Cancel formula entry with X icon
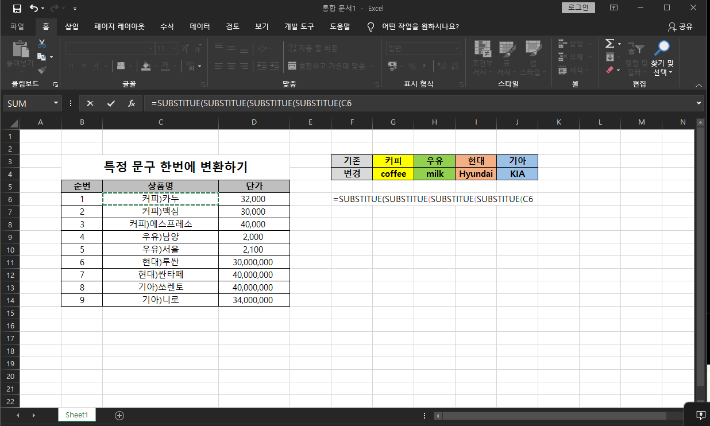Viewport: 710px width, 426px height. click(x=90, y=103)
